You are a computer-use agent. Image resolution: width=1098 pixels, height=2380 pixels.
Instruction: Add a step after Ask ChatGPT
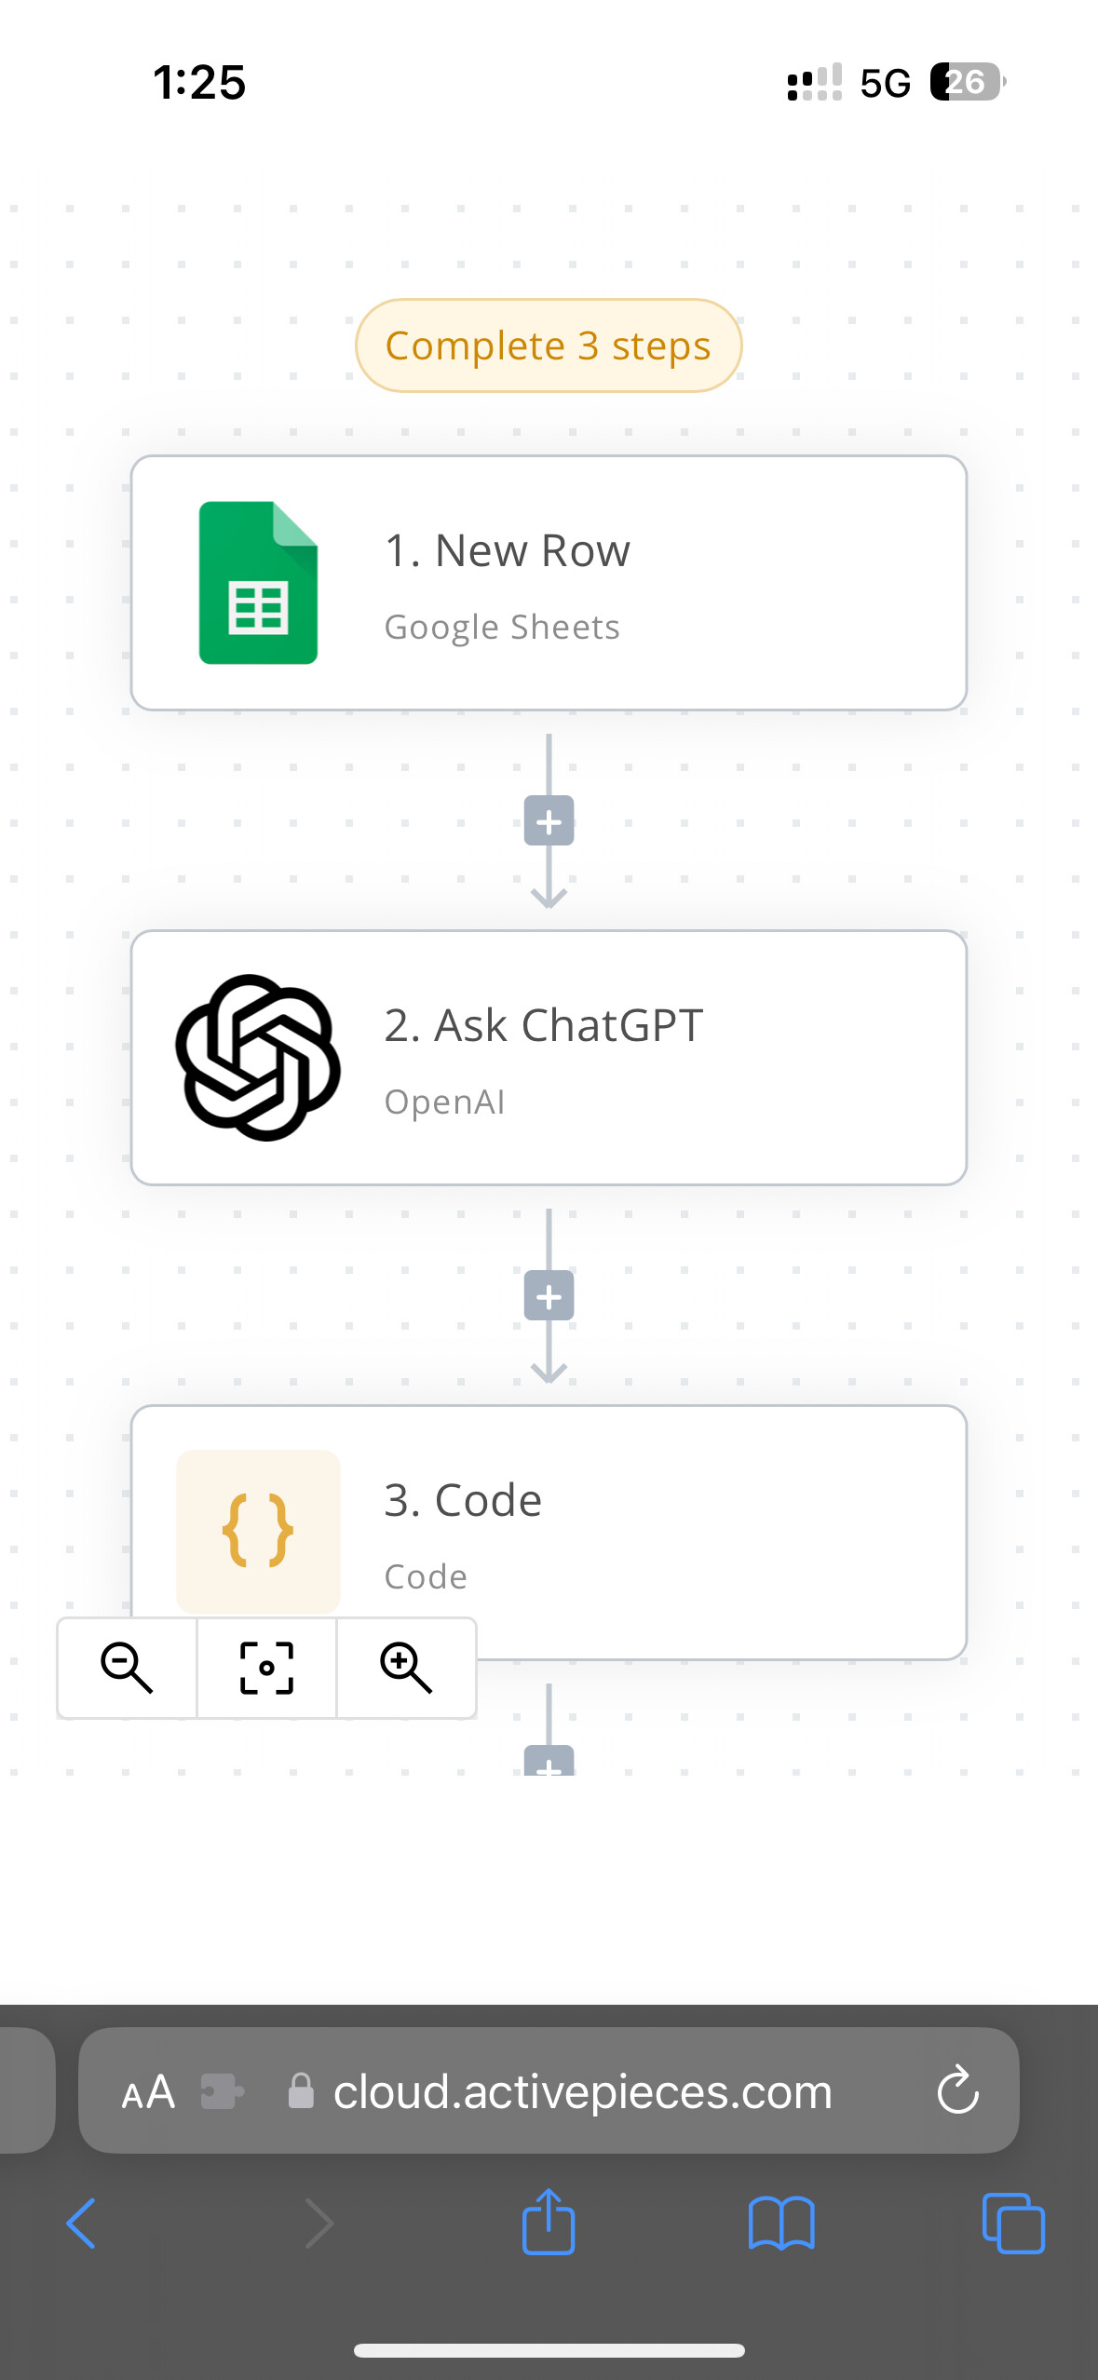[x=549, y=1296]
